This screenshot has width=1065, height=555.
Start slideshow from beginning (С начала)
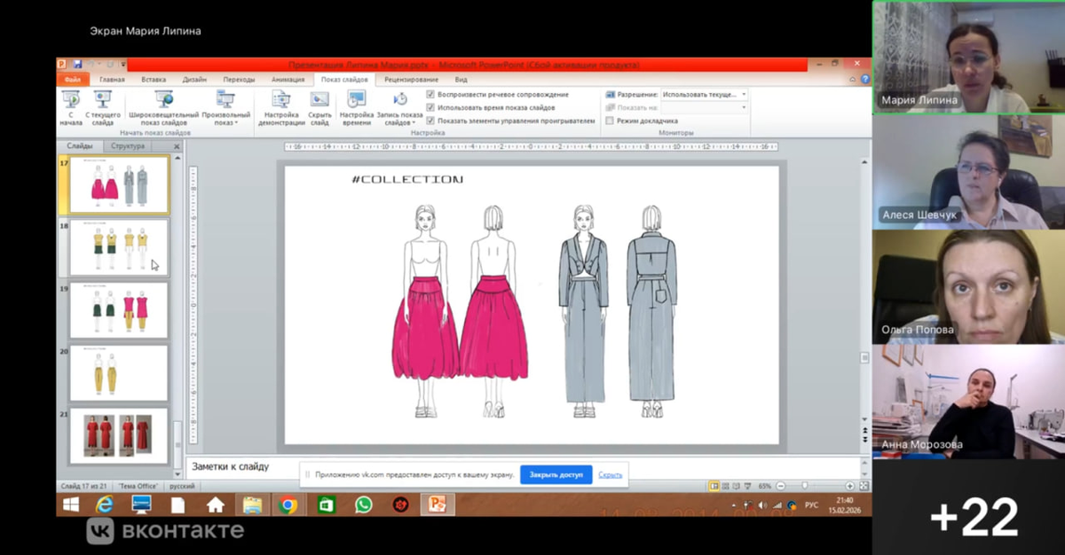71,106
